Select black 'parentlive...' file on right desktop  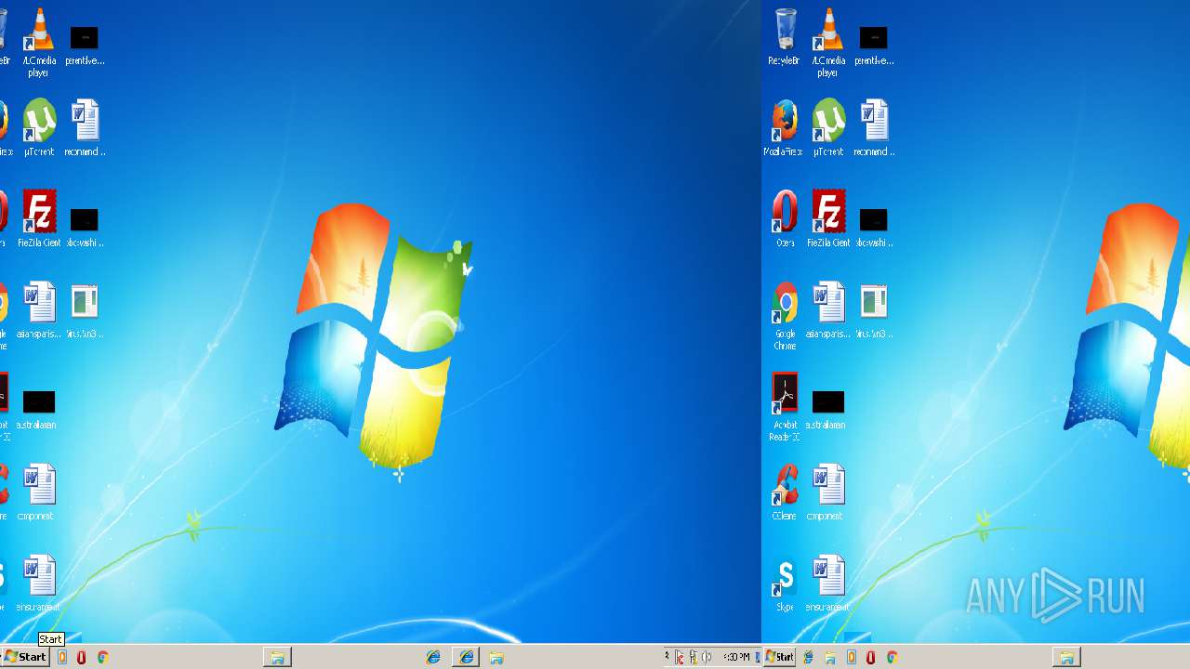[874, 45]
